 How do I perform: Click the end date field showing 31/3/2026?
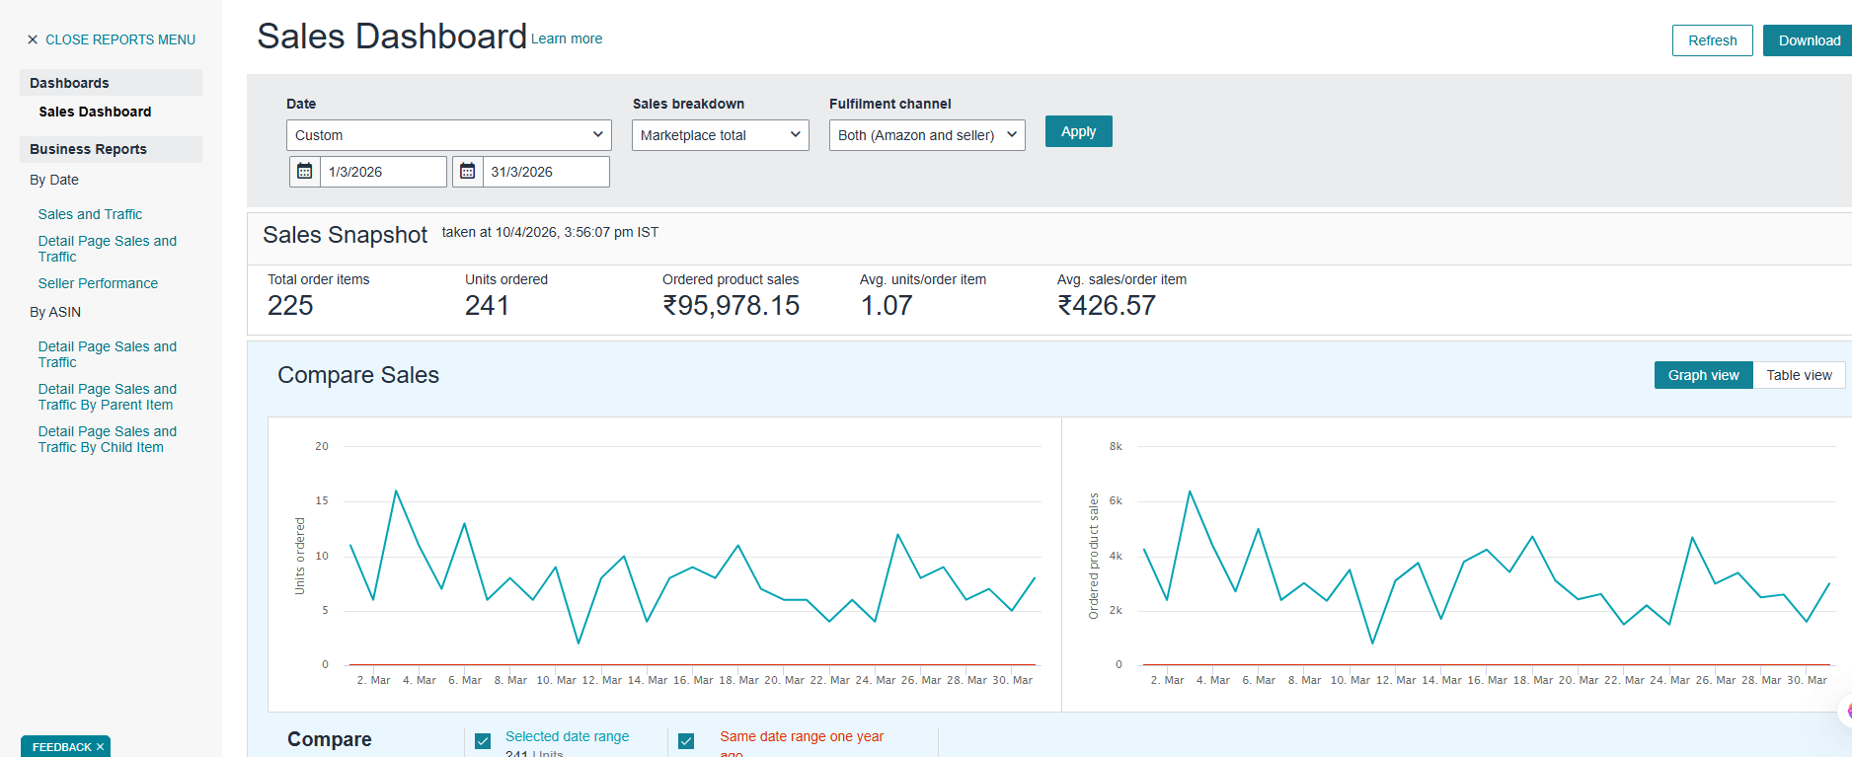click(545, 172)
